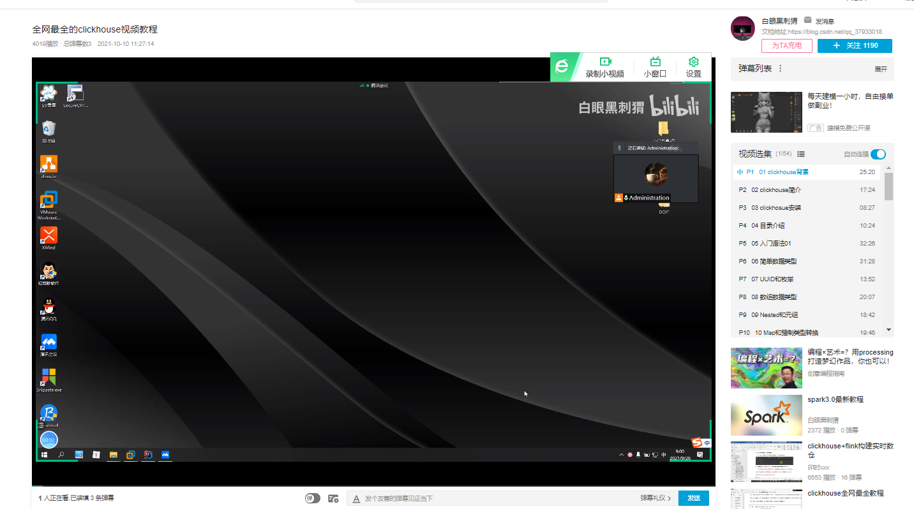Click the envelope 发消息 icon

point(807,20)
